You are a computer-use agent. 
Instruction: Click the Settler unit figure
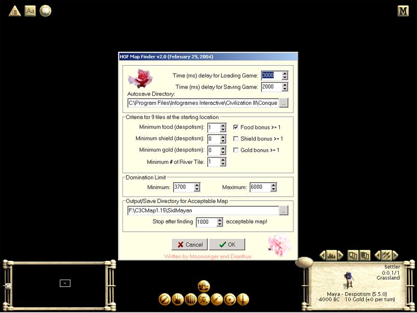(x=348, y=280)
